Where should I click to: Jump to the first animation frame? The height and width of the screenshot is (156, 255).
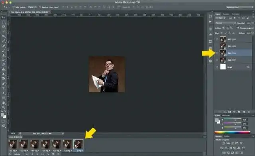coord(27,154)
